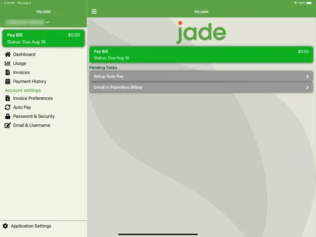Click the Pending Tasks label
Screen dimensions: 316x237
tap(103, 68)
